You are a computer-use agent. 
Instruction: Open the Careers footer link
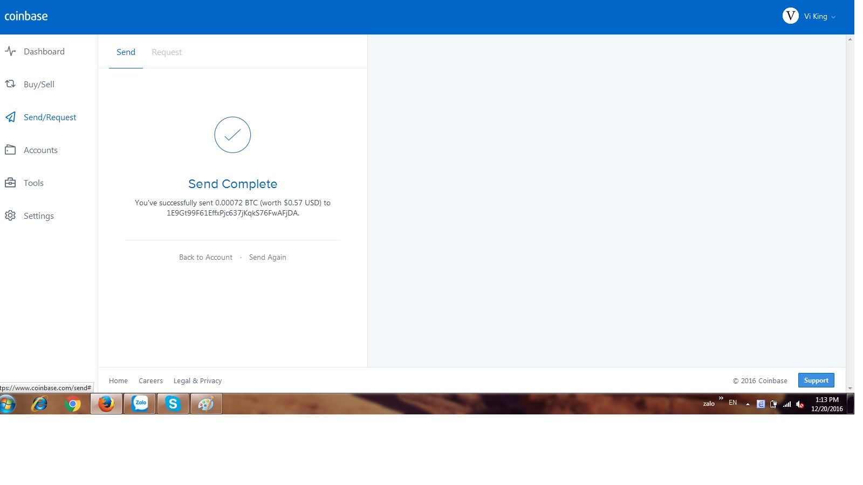point(150,381)
